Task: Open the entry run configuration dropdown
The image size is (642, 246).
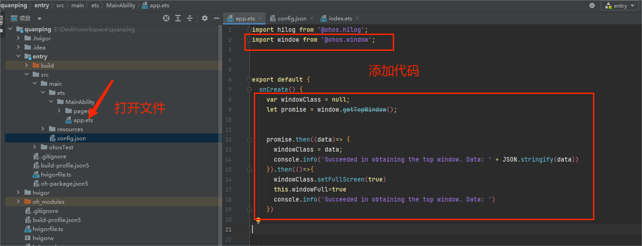Action: tap(620, 5)
